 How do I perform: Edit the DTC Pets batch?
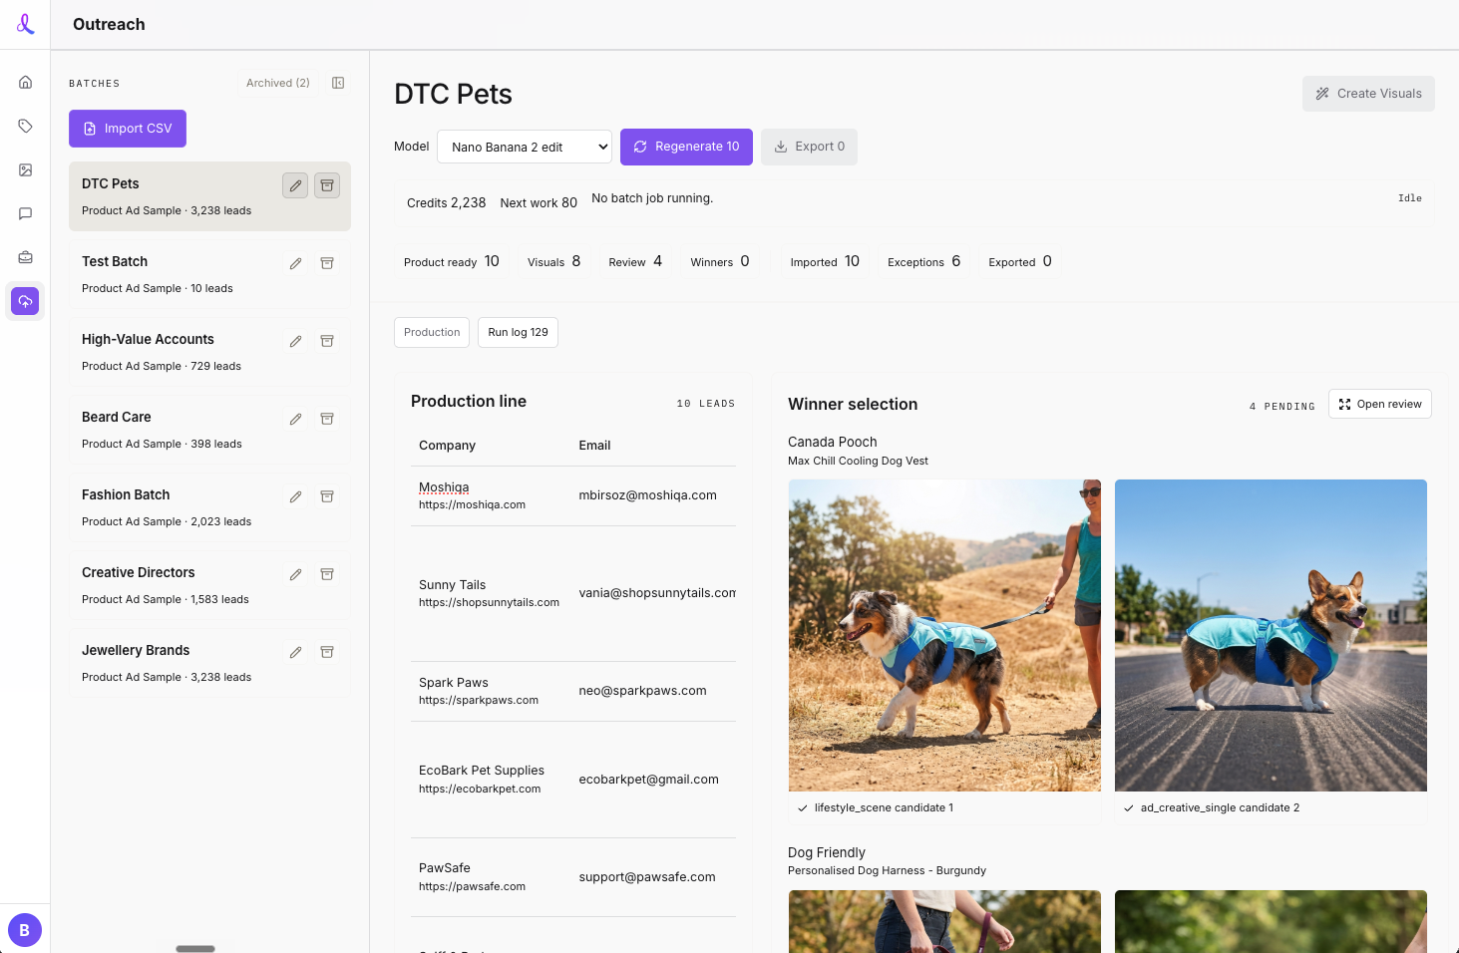tap(295, 185)
